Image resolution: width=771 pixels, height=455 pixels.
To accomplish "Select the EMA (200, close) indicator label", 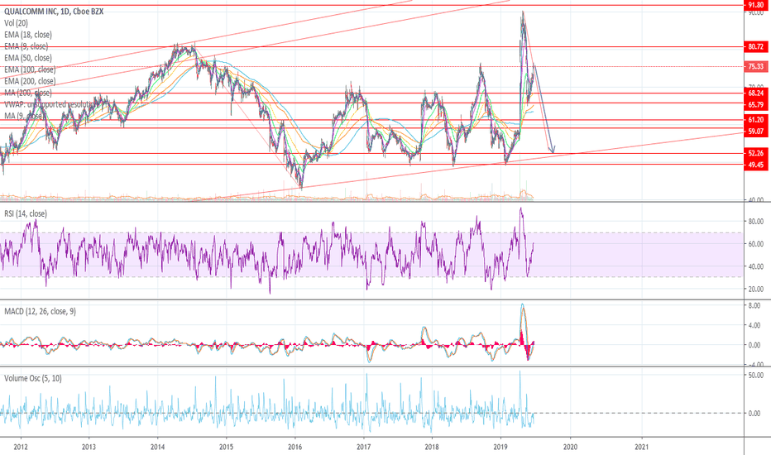I will (30, 81).
